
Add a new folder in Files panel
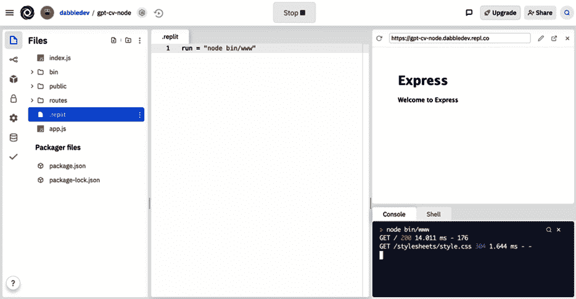coord(128,41)
